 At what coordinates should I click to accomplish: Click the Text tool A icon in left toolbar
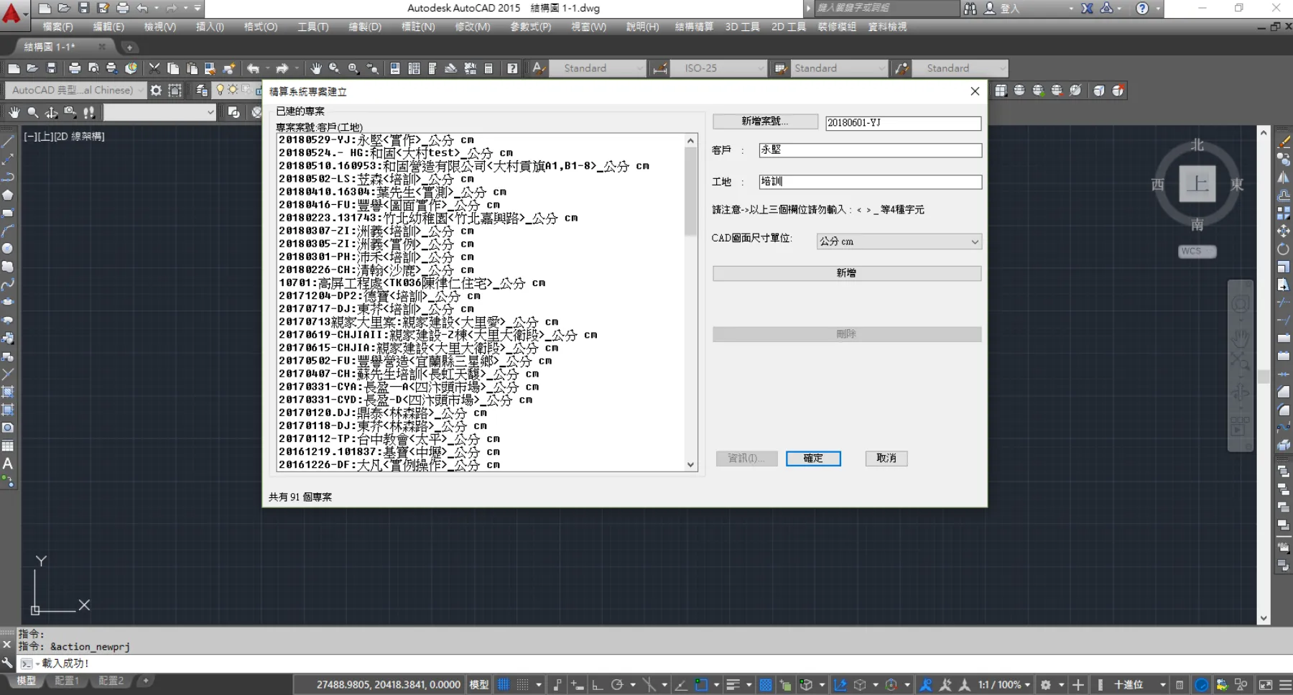8,464
